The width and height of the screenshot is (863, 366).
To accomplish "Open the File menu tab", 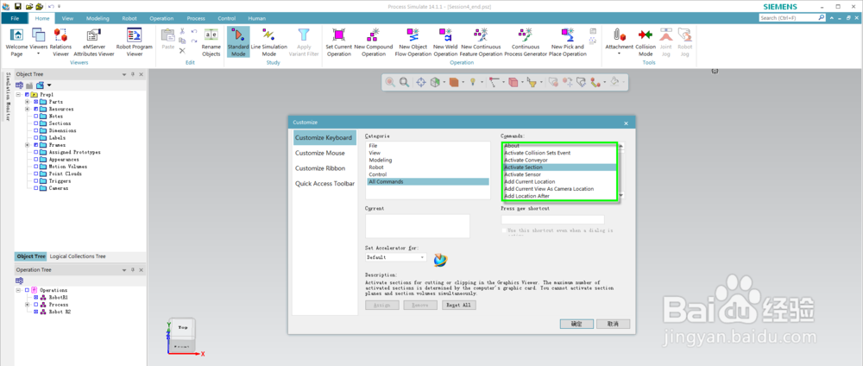I will coord(15,18).
